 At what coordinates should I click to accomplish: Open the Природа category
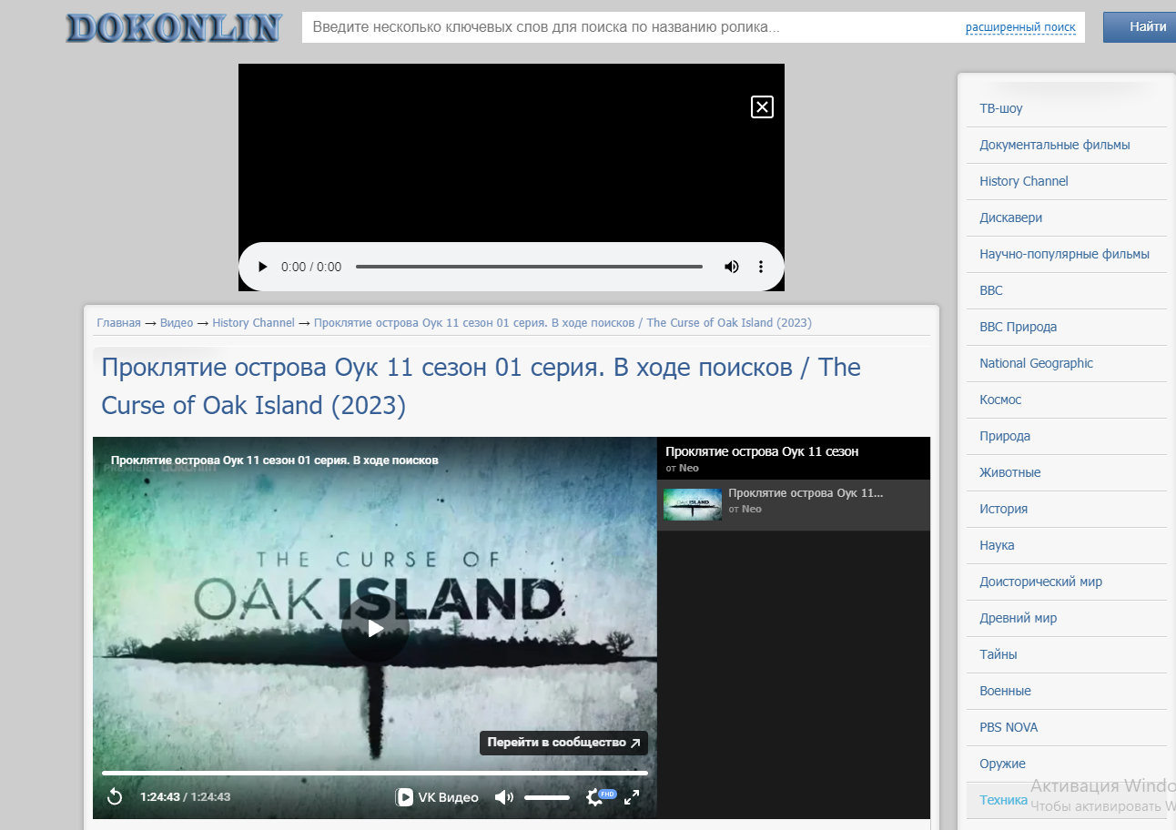[x=1005, y=436]
